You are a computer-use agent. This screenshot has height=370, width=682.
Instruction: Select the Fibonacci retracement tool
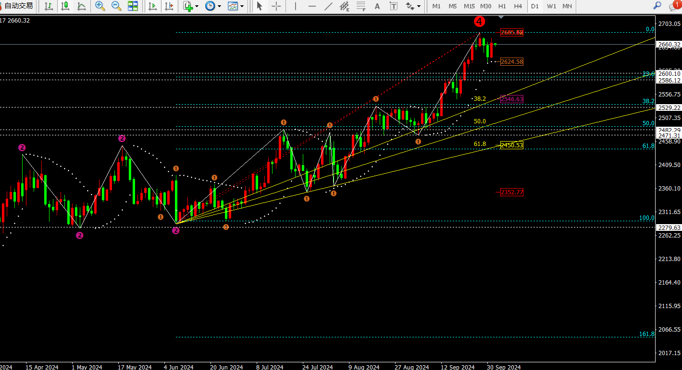pyautogui.click(x=361, y=6)
